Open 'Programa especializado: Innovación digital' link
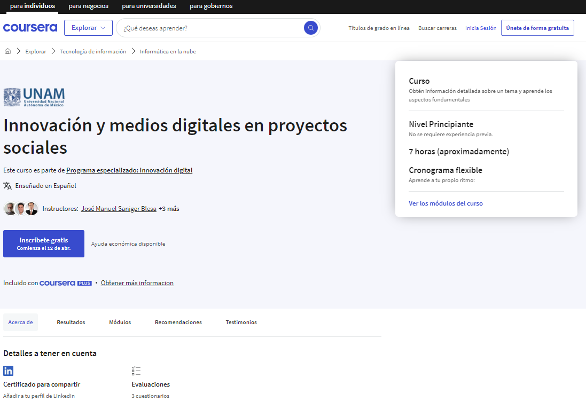Screen dimensions: 586x409 pos(129,170)
